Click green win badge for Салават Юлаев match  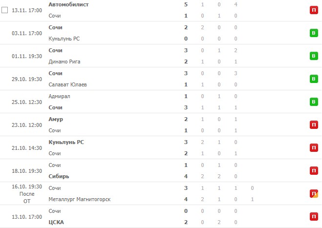[313, 79]
